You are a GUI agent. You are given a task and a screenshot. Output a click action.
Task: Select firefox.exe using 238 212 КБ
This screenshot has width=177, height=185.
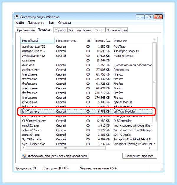coord(86,93)
